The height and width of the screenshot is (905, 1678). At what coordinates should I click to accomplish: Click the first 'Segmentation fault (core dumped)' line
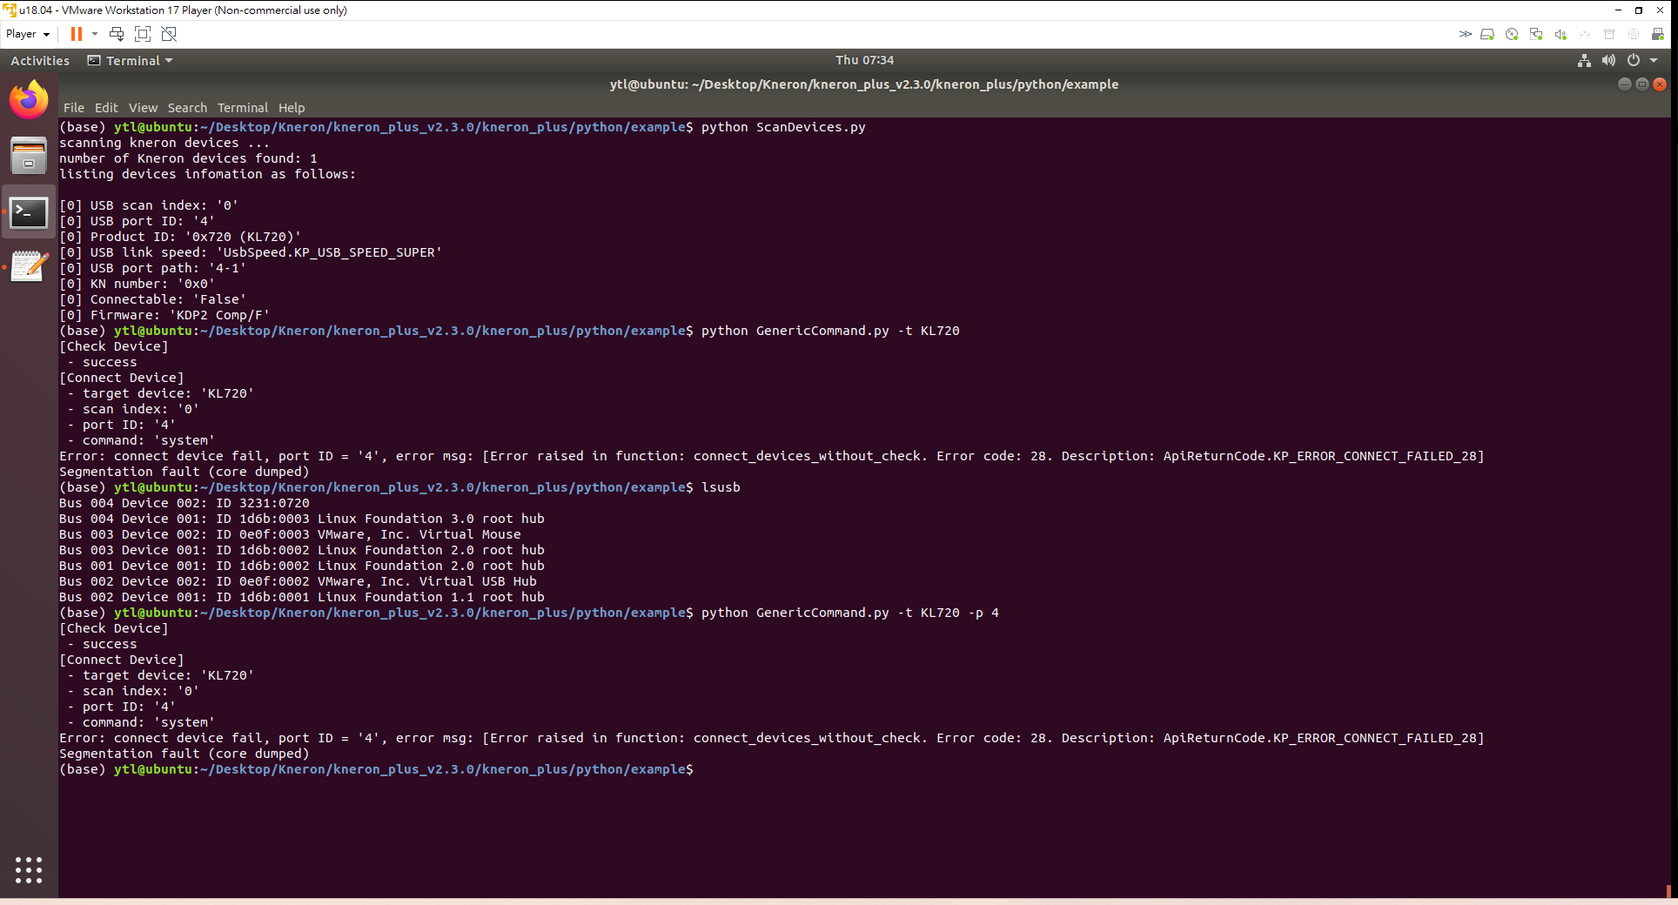coord(185,472)
